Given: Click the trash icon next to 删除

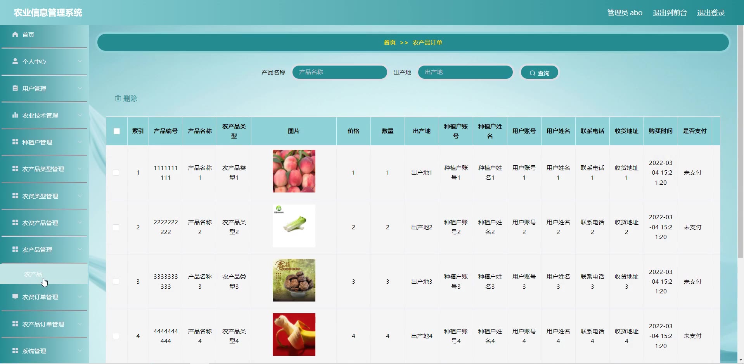Looking at the screenshot, I should click(118, 99).
